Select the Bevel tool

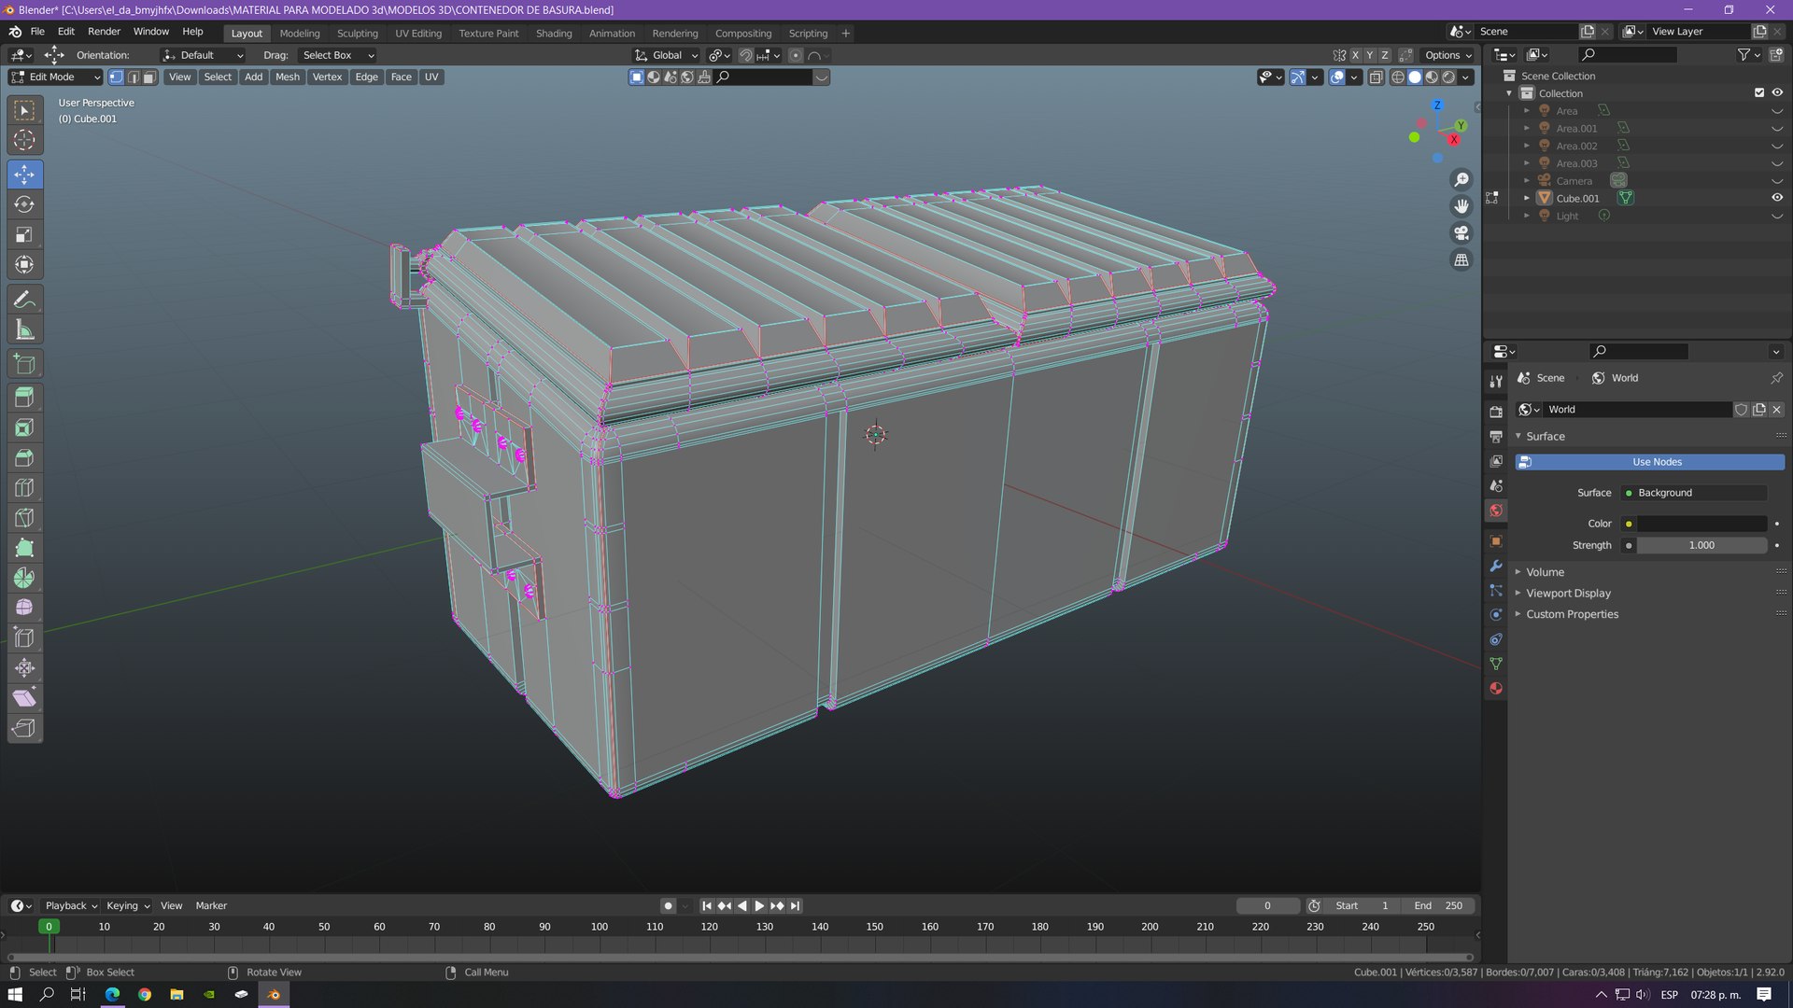(x=24, y=458)
